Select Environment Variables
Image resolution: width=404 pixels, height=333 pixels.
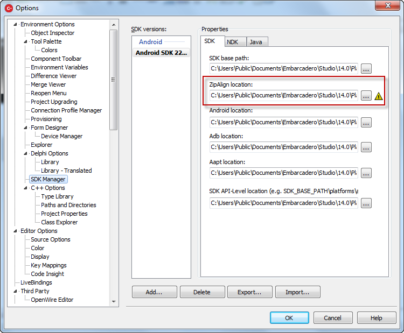(59, 67)
